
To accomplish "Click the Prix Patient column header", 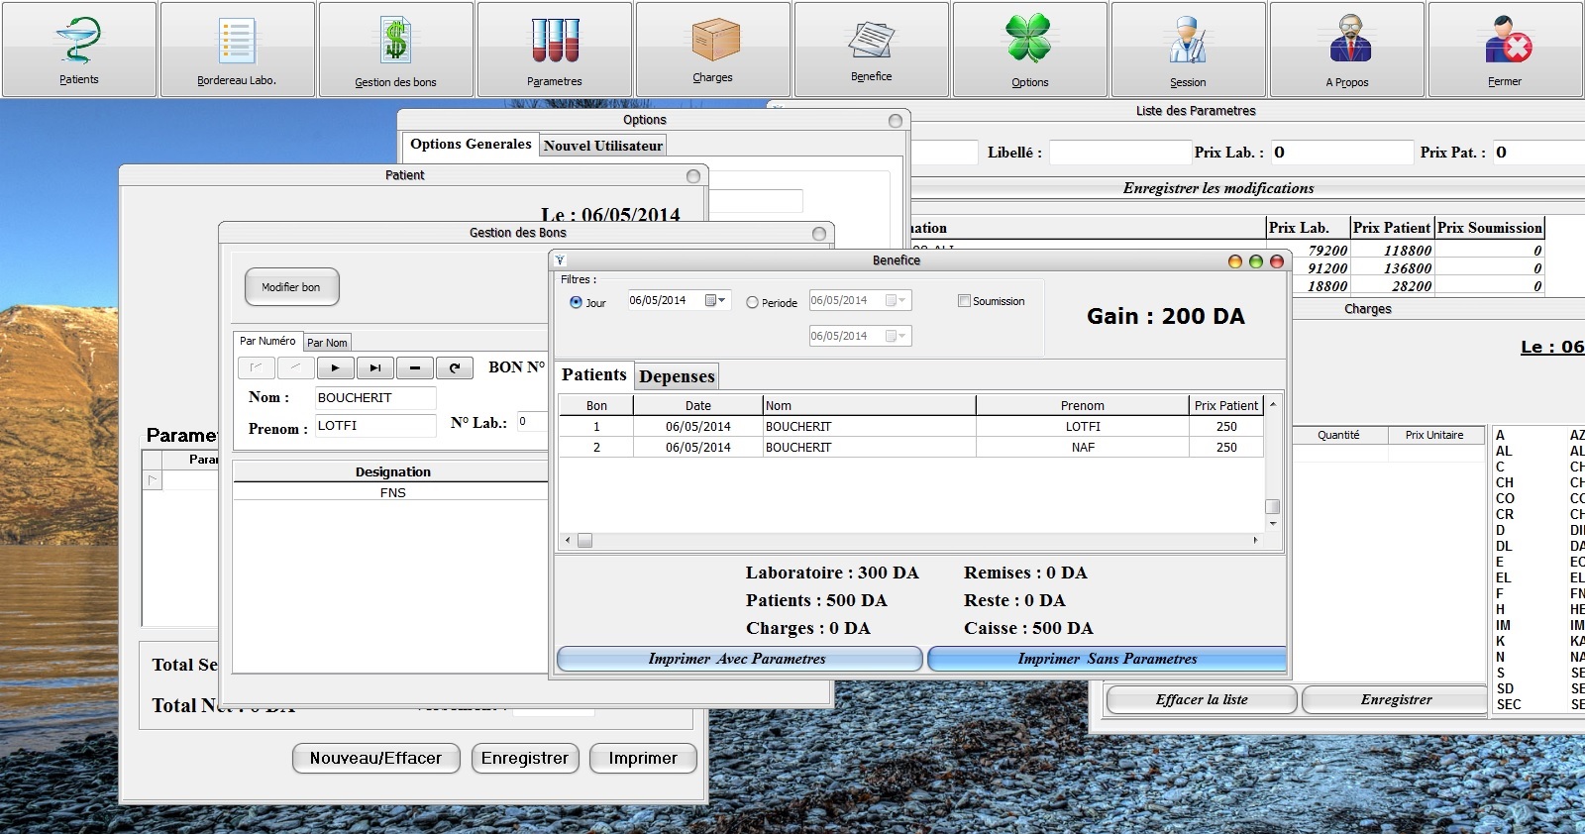I will [x=1226, y=405].
